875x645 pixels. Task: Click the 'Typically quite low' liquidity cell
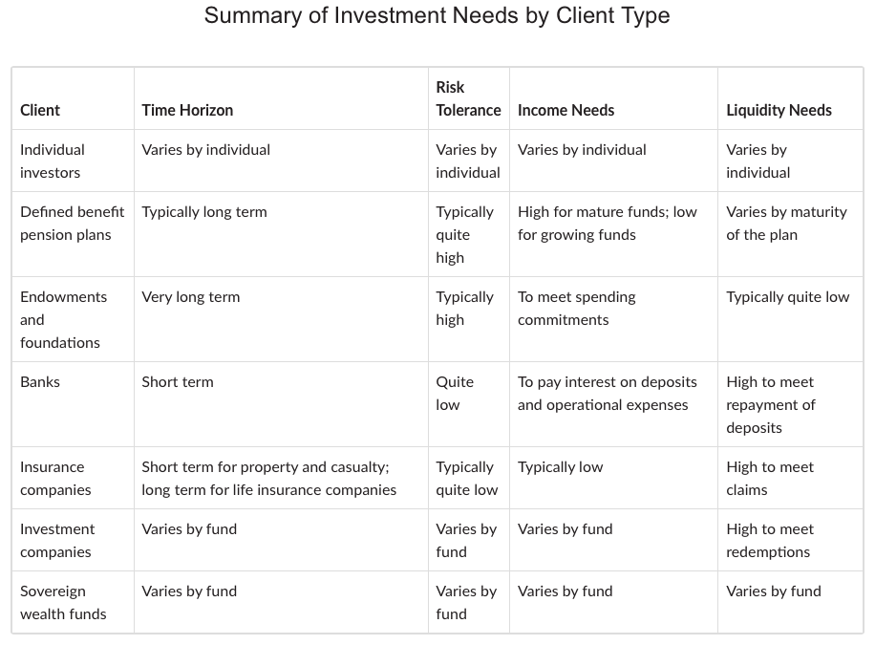pos(788,296)
